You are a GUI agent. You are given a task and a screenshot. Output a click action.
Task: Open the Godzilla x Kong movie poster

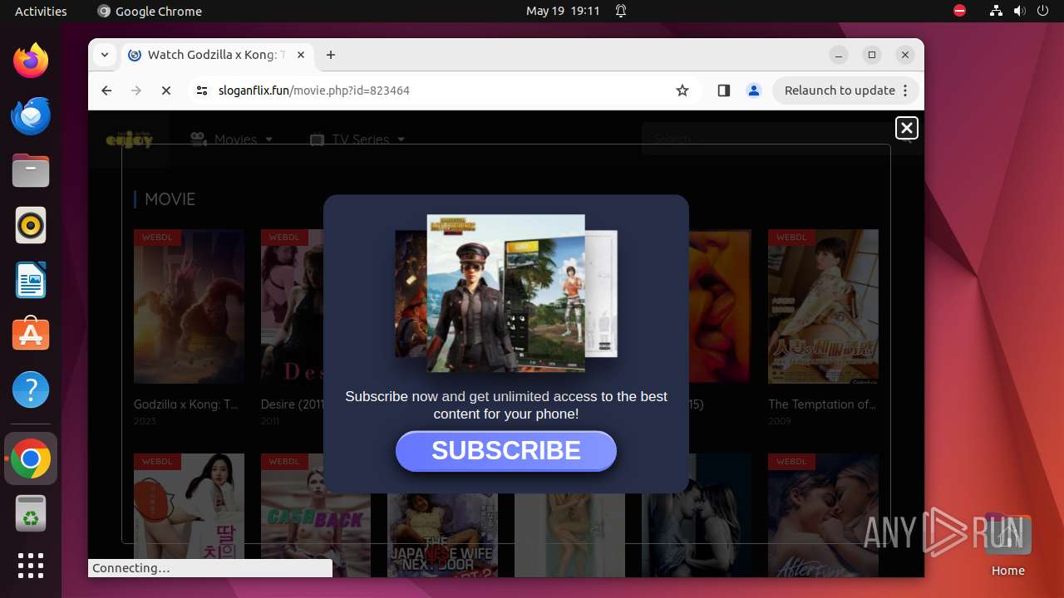pos(189,306)
